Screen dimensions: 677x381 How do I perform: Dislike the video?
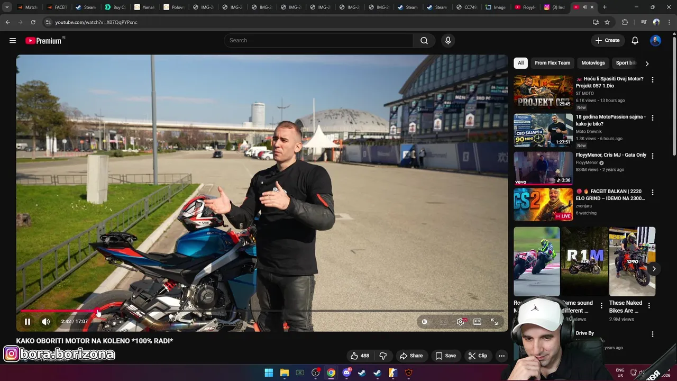pos(383,356)
